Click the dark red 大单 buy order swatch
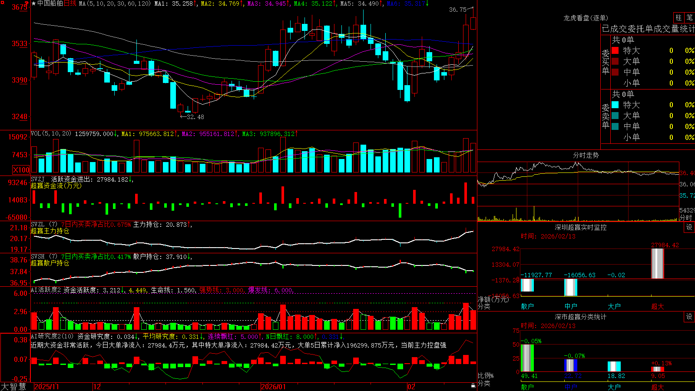The width and height of the screenshot is (695, 391). [615, 61]
